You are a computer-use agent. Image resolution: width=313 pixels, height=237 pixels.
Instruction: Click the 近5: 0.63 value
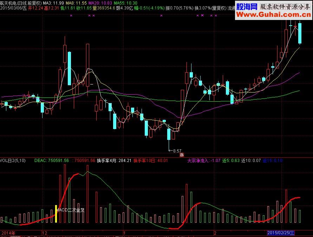click(x=231, y=161)
